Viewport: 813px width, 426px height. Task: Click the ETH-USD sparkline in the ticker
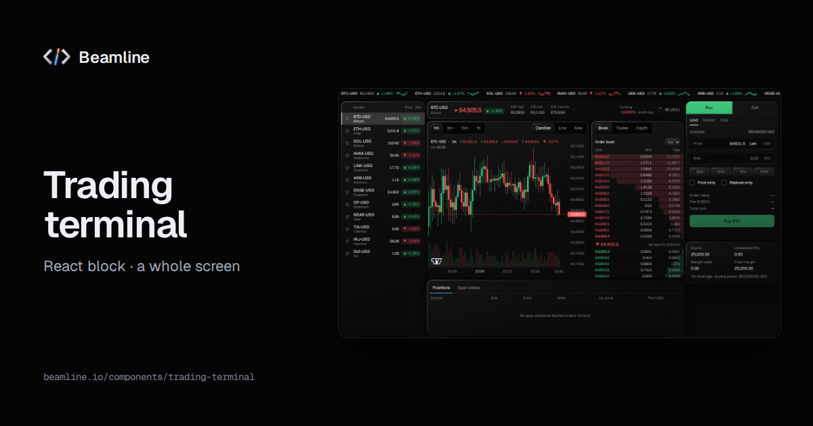click(473, 93)
